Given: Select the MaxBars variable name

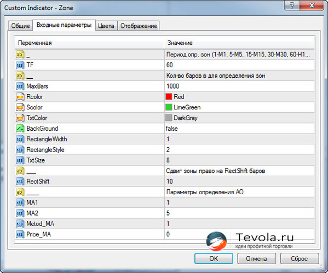Looking at the screenshot, I should [x=37, y=86].
